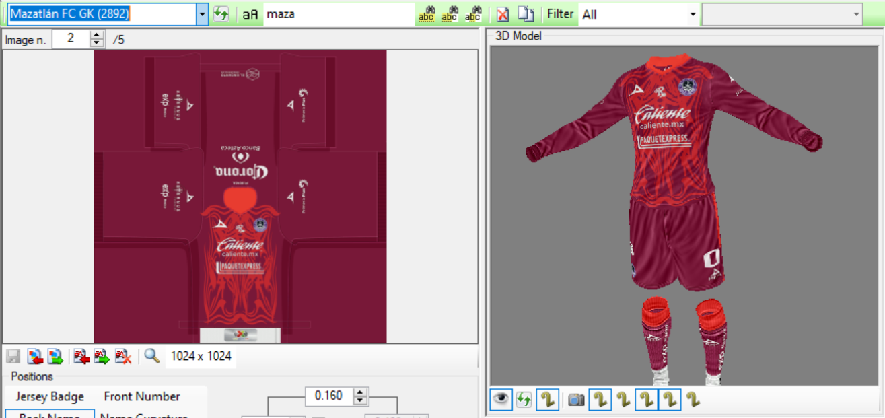Click the jersey texture image preview

coord(240,197)
